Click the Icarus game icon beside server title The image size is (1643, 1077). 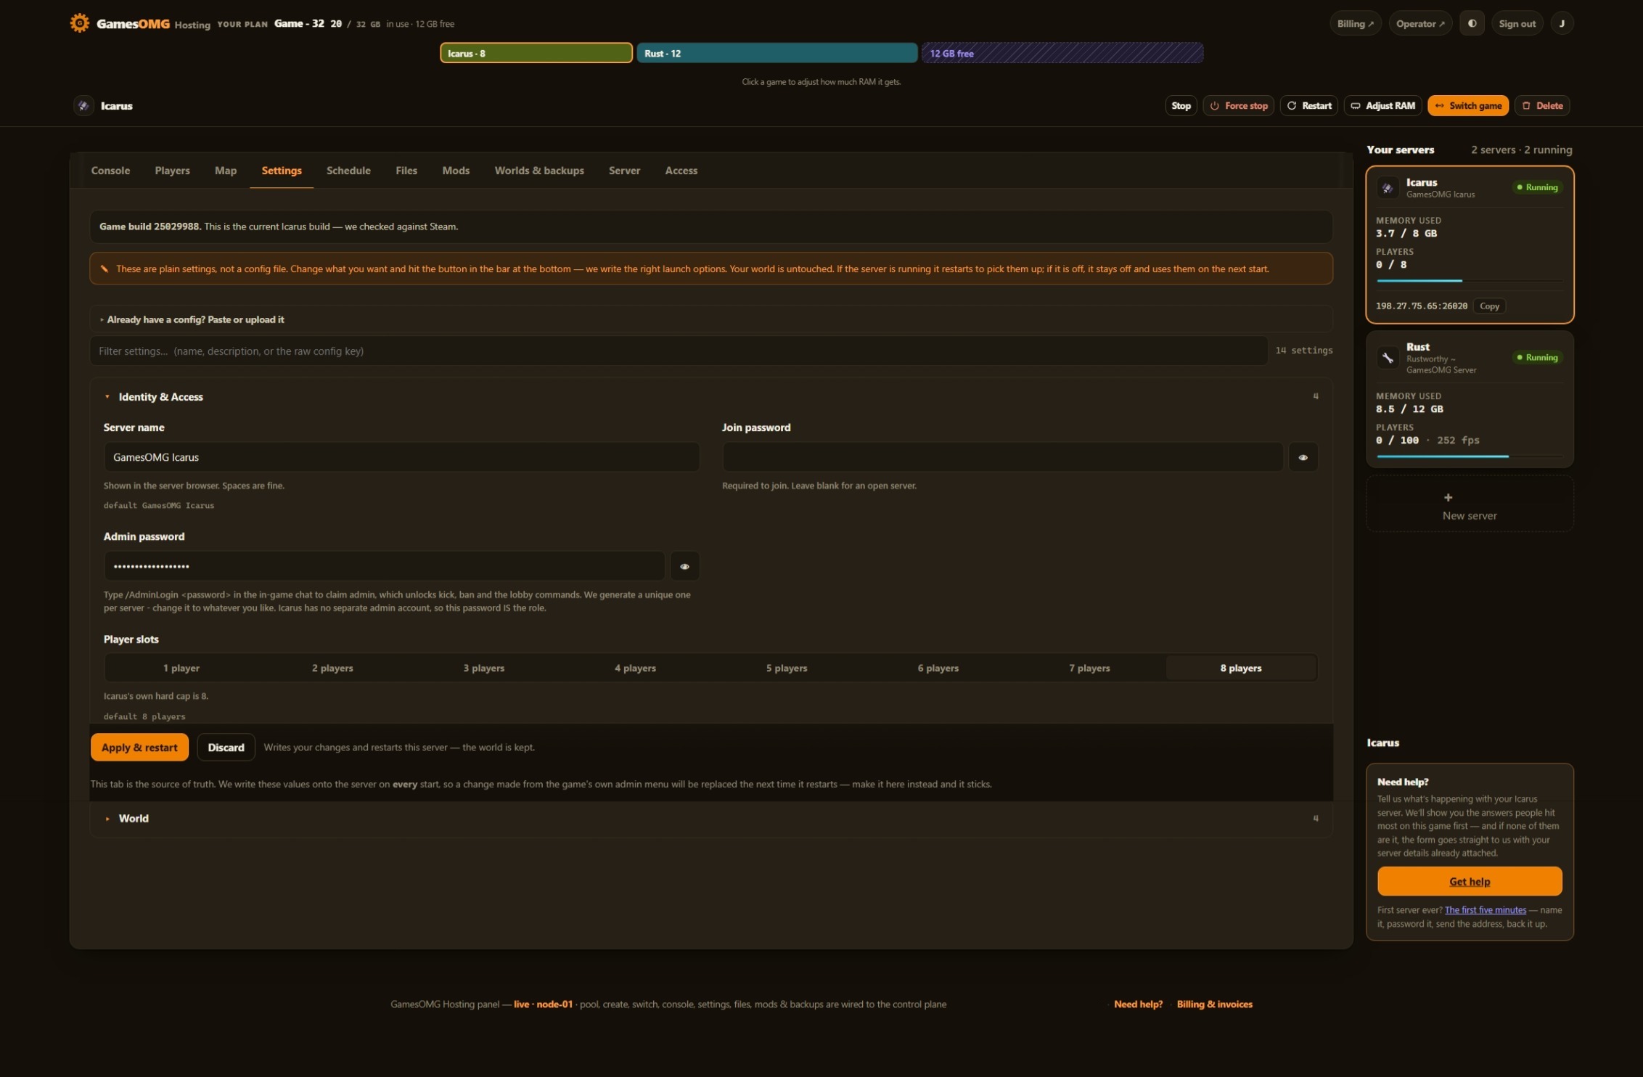[x=83, y=105]
